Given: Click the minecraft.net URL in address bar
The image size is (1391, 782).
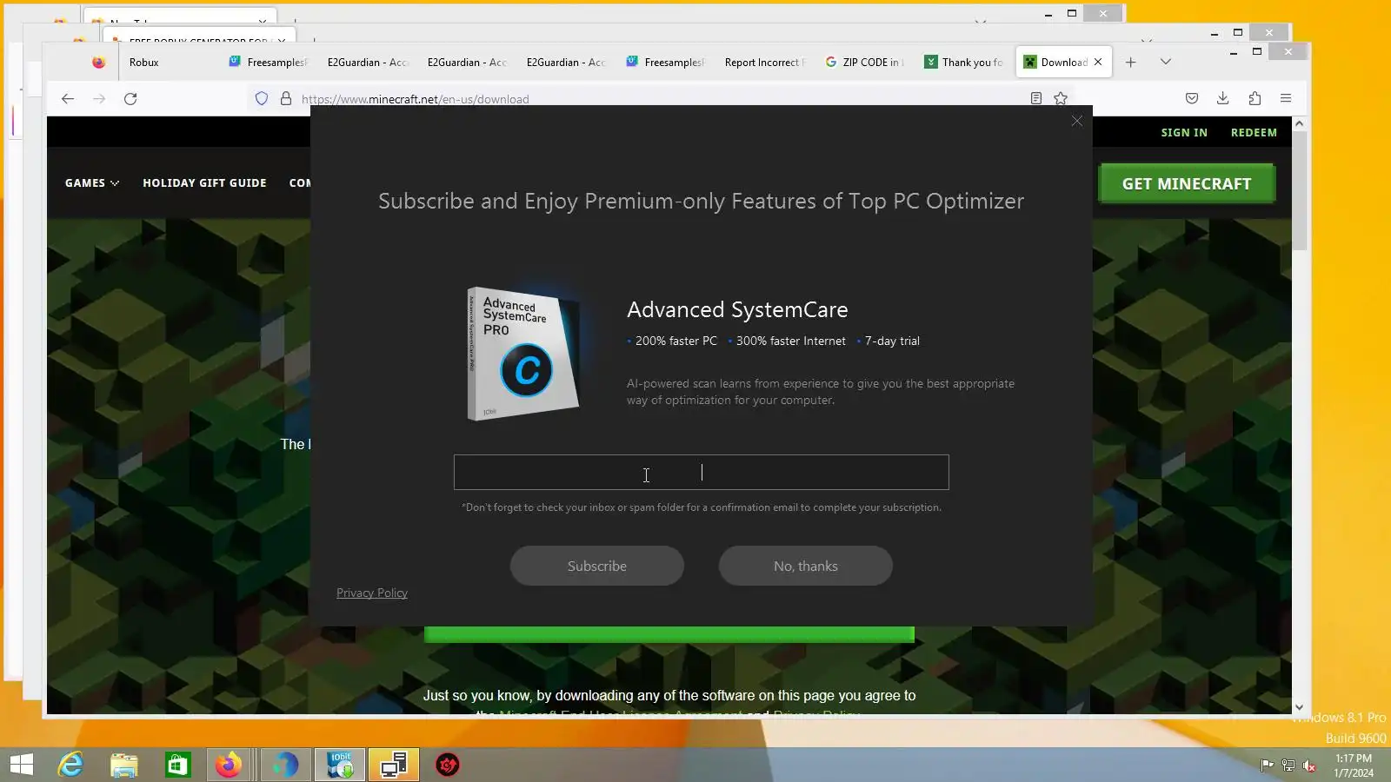Looking at the screenshot, I should coord(415,99).
